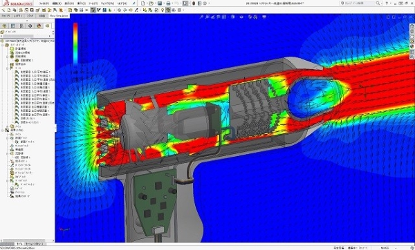Expand the rotating region tree node
Screen dimensions: 415x250
pos(8,57)
